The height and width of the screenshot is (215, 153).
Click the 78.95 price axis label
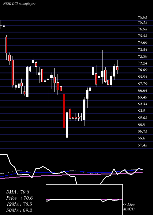point(143,18)
